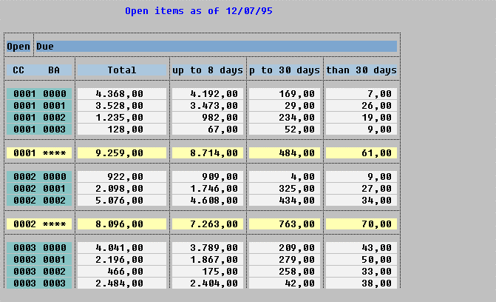Select the 'up to 8 days' column header
The height and width of the screenshot is (302, 496).
tap(208, 70)
